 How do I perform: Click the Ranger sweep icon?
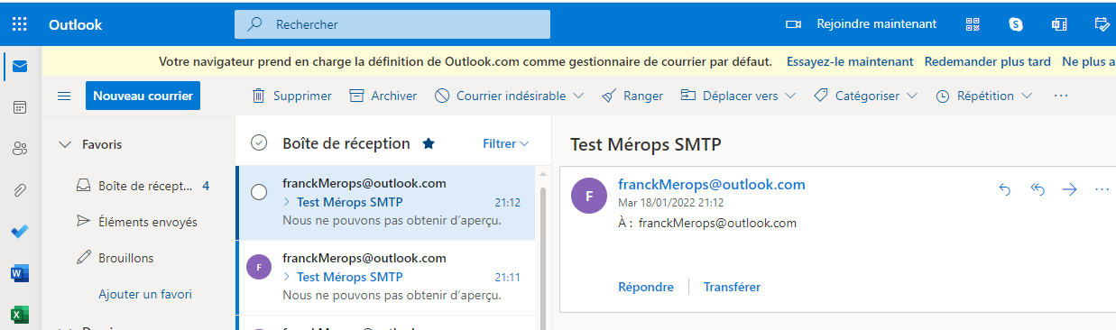coord(609,96)
